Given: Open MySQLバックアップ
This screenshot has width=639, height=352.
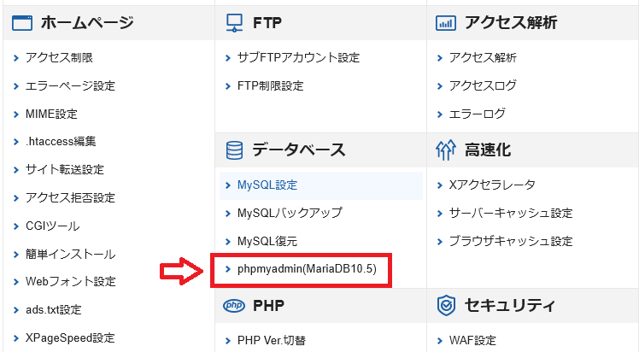Looking at the screenshot, I should [x=290, y=213].
